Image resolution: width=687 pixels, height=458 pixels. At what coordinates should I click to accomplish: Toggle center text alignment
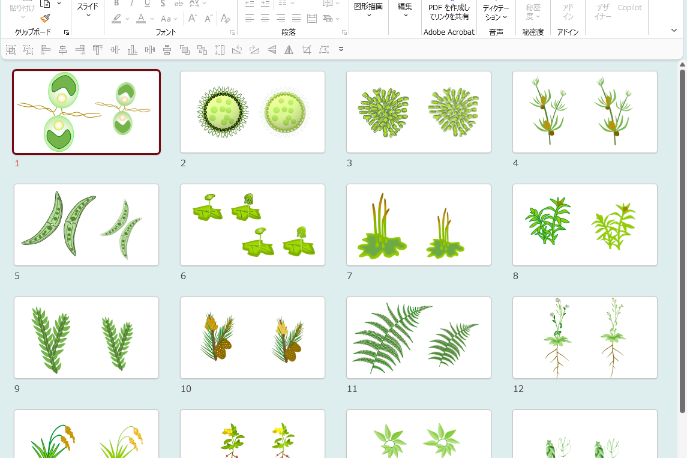(265, 19)
